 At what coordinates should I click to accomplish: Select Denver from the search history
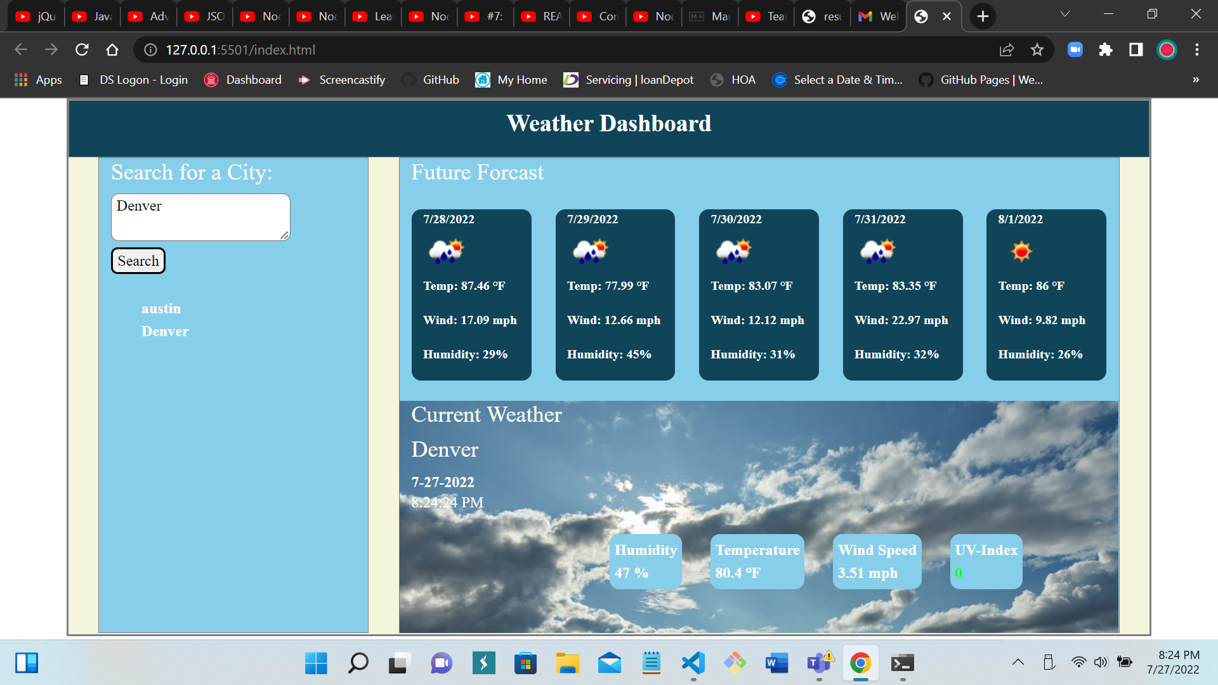pyautogui.click(x=165, y=331)
